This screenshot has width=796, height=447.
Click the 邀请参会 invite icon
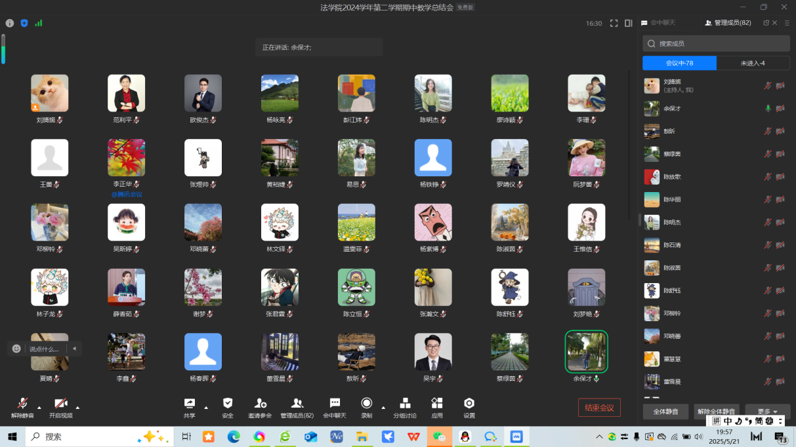[x=260, y=404]
